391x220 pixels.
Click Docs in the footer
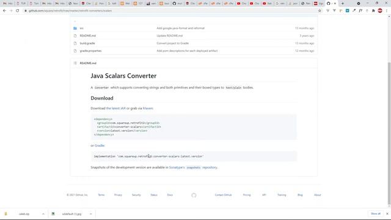point(170,195)
